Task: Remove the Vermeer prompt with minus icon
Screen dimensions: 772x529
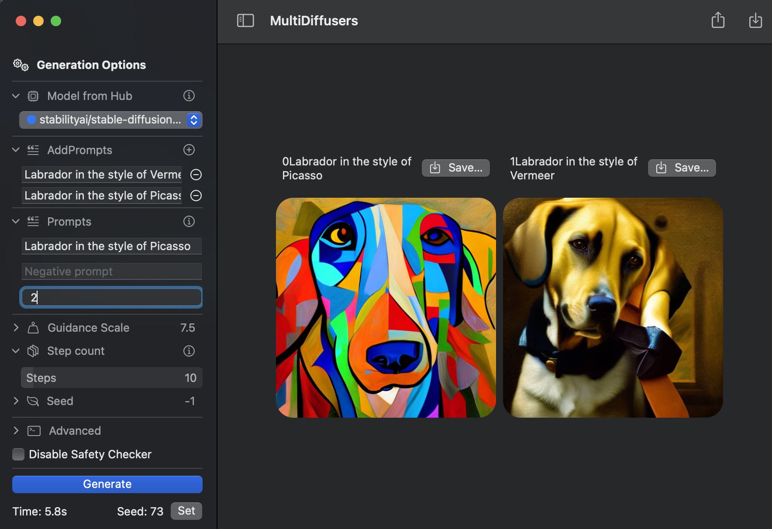Action: point(196,175)
